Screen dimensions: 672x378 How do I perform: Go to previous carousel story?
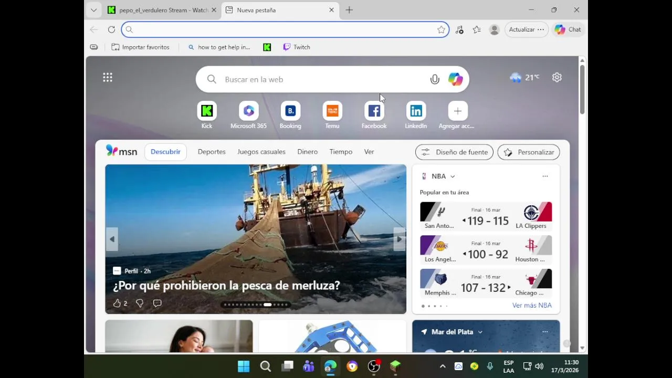tap(112, 239)
